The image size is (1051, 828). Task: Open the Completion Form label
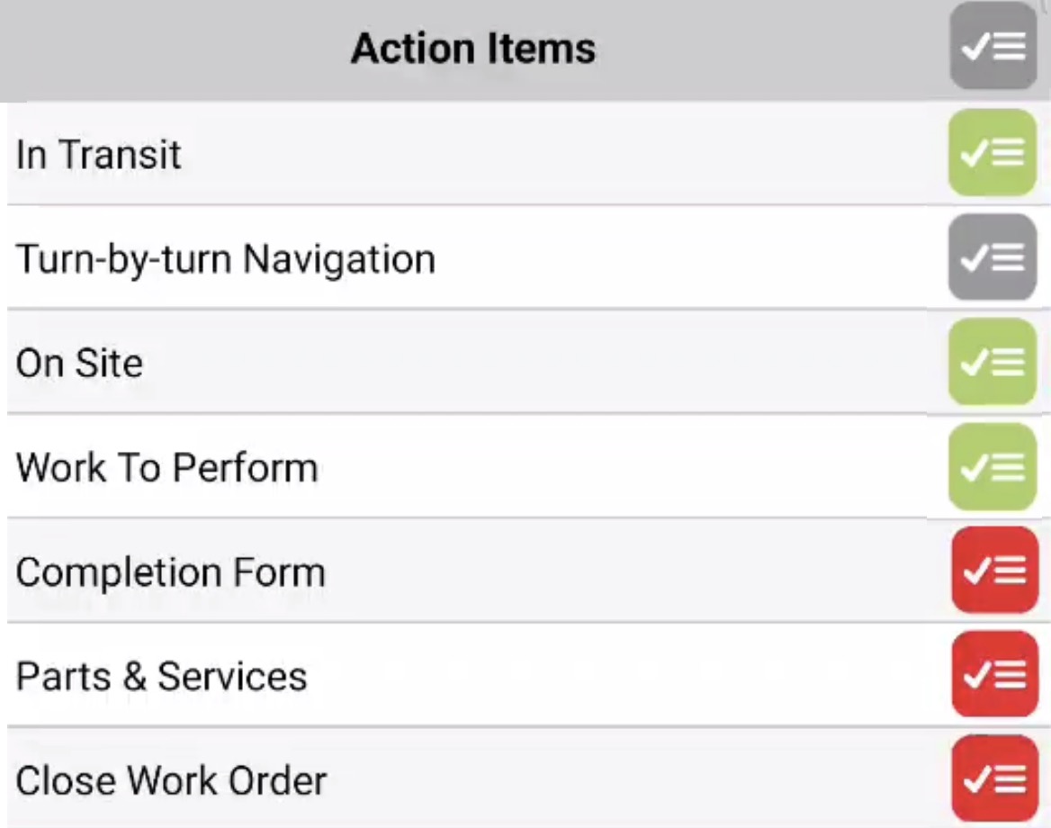(171, 572)
